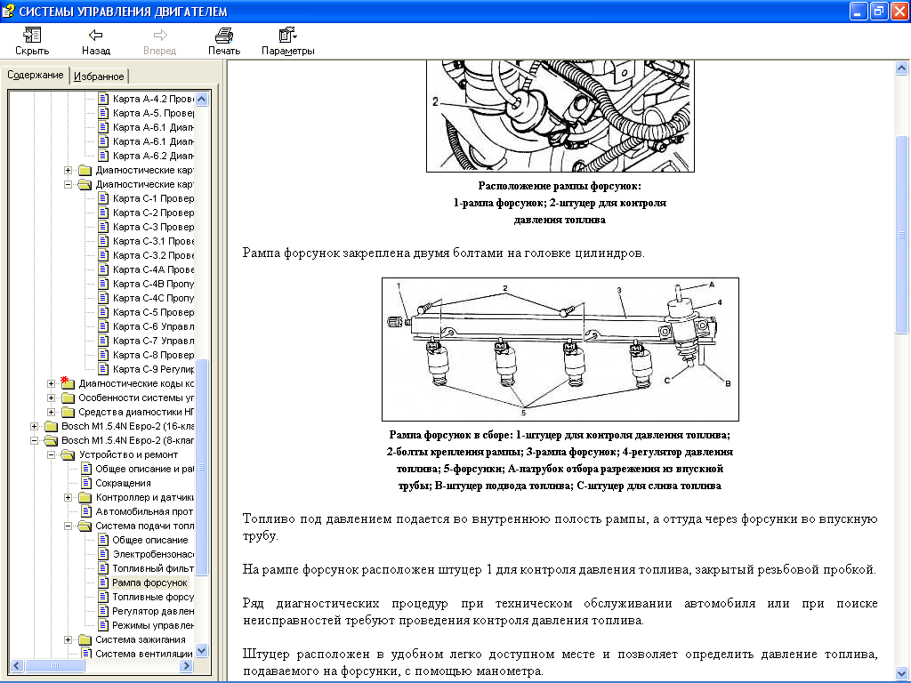Click content pane vertical scrollbar thumb
Image resolution: width=911 pixels, height=683 pixels.
[901, 235]
